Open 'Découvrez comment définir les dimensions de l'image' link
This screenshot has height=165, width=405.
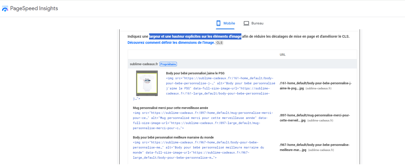(171, 43)
